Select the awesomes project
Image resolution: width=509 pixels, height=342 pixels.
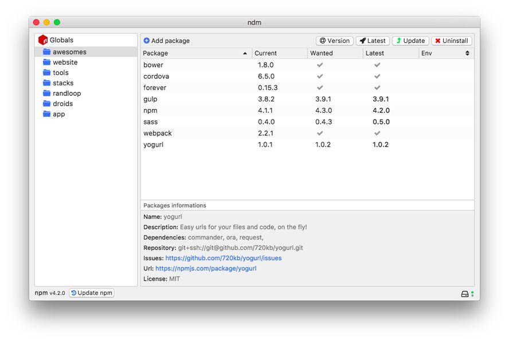coord(86,52)
